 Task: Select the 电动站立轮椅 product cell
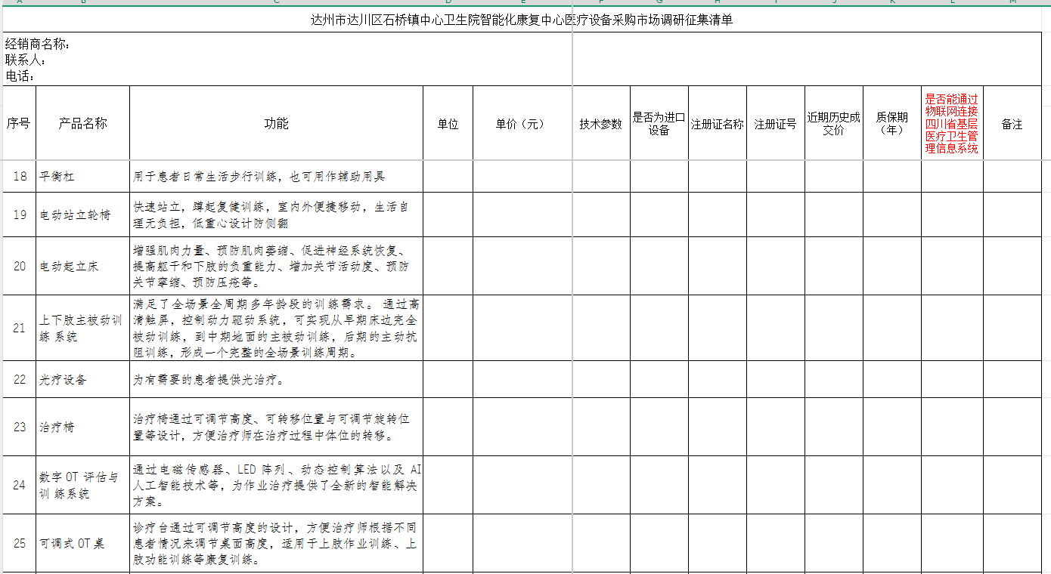click(x=82, y=215)
